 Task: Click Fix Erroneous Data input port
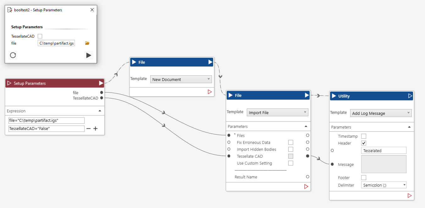point(229,142)
